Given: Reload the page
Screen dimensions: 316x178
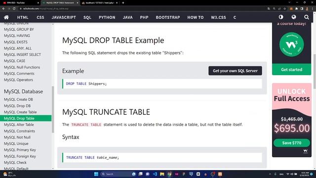Looking at the screenshot, I should pos(14,9).
